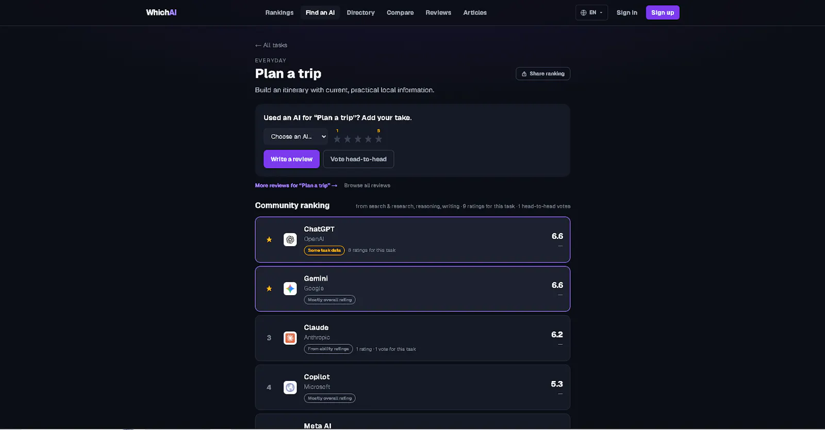Navigate to Reviews in top bar
Screen dimensions: 825x430
[438, 12]
